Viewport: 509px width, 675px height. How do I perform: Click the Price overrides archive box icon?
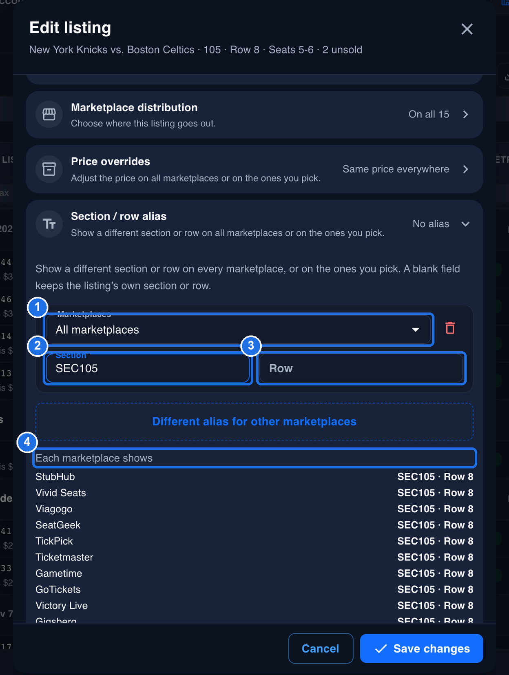click(49, 169)
